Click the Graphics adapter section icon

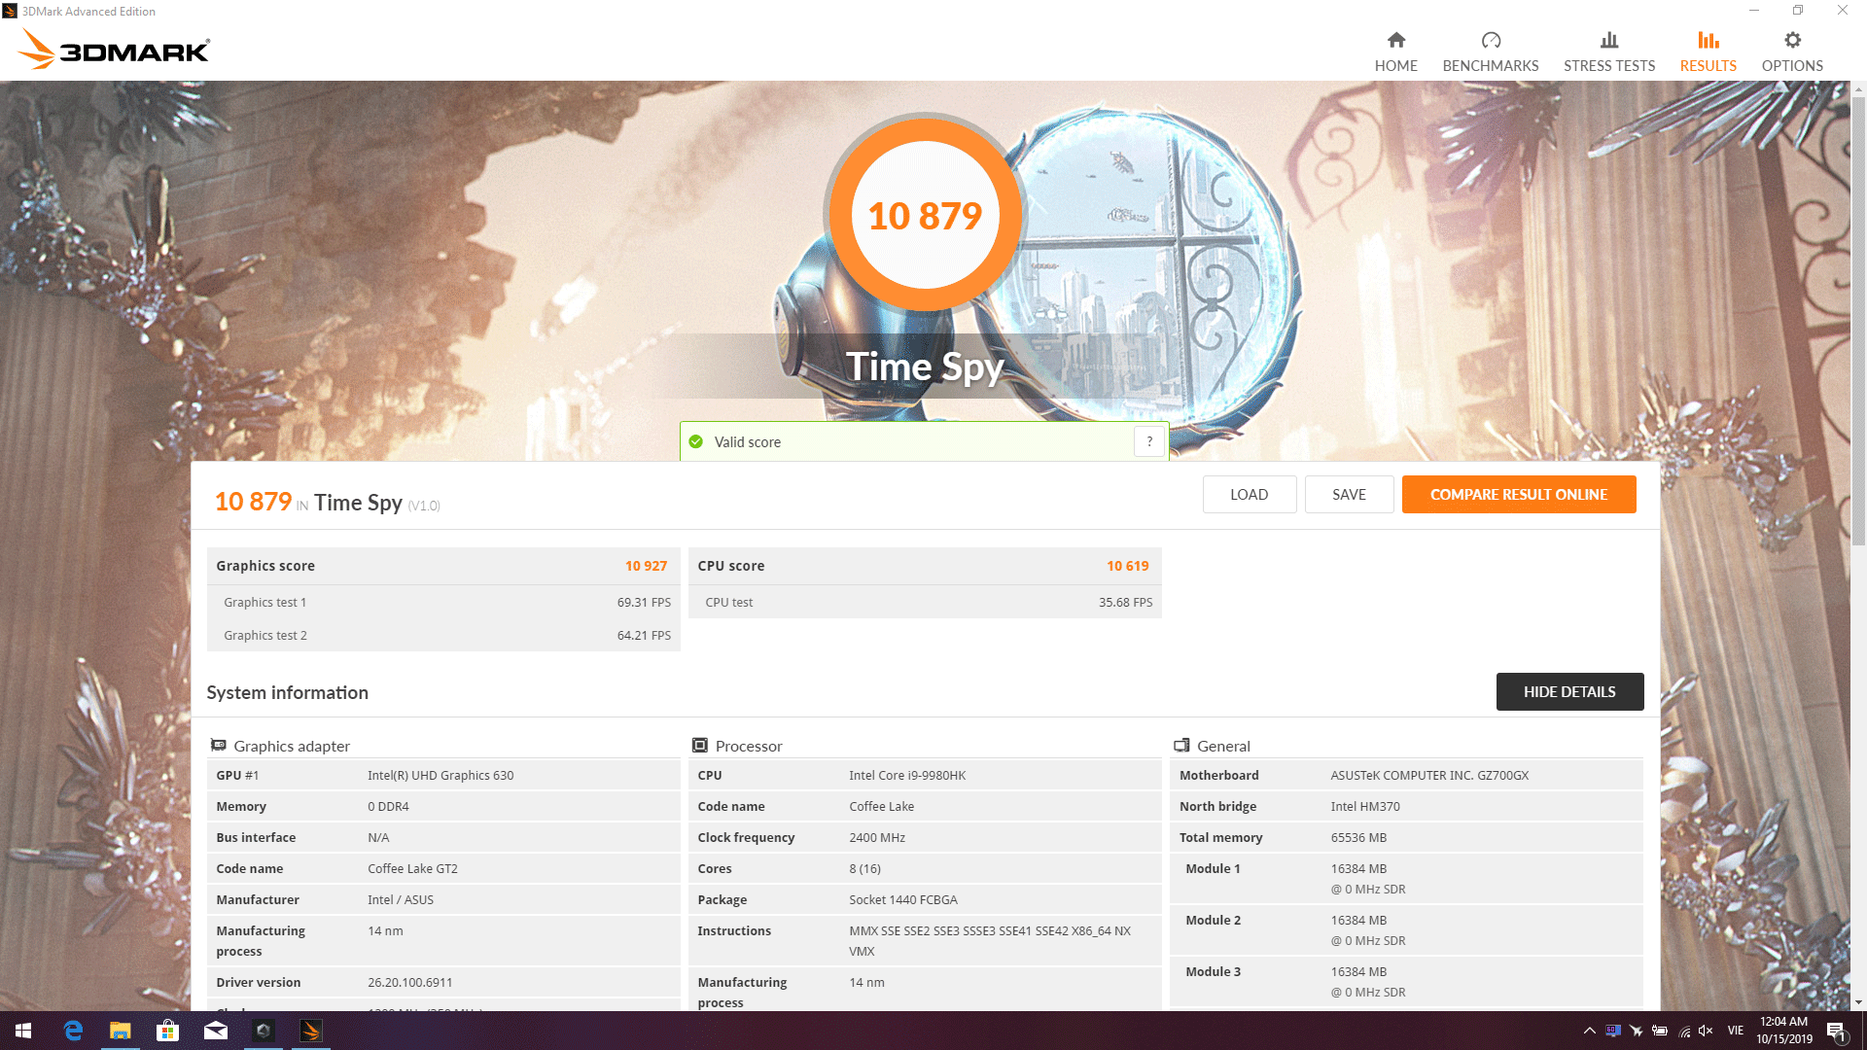[x=218, y=745]
